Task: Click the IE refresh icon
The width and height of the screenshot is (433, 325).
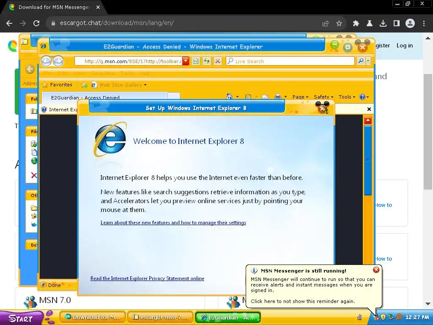Action: tap(206, 61)
